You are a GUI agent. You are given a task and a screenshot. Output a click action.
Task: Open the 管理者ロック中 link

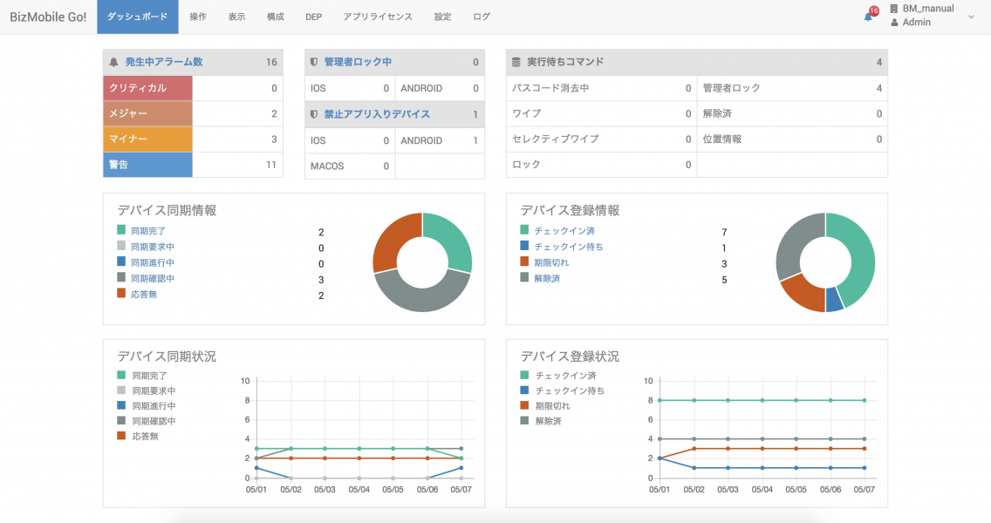[358, 62]
